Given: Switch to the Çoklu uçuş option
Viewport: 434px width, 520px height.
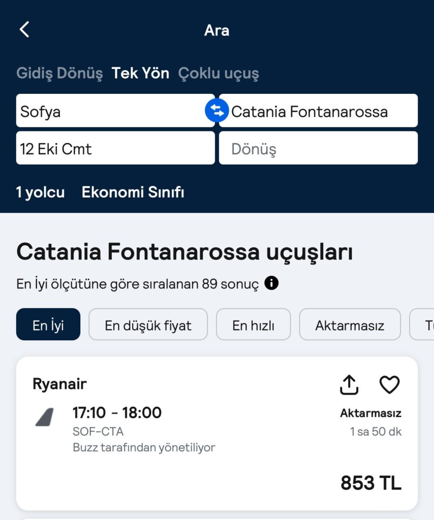Looking at the screenshot, I should point(219,73).
